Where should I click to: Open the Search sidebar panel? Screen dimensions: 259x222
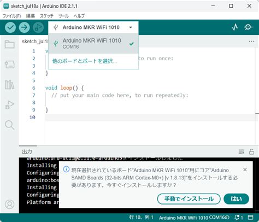pyautogui.click(x=9, y=125)
